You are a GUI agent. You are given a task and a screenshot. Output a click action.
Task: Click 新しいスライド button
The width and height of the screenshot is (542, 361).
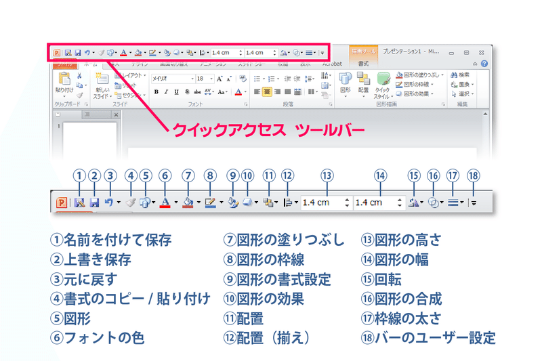102,85
